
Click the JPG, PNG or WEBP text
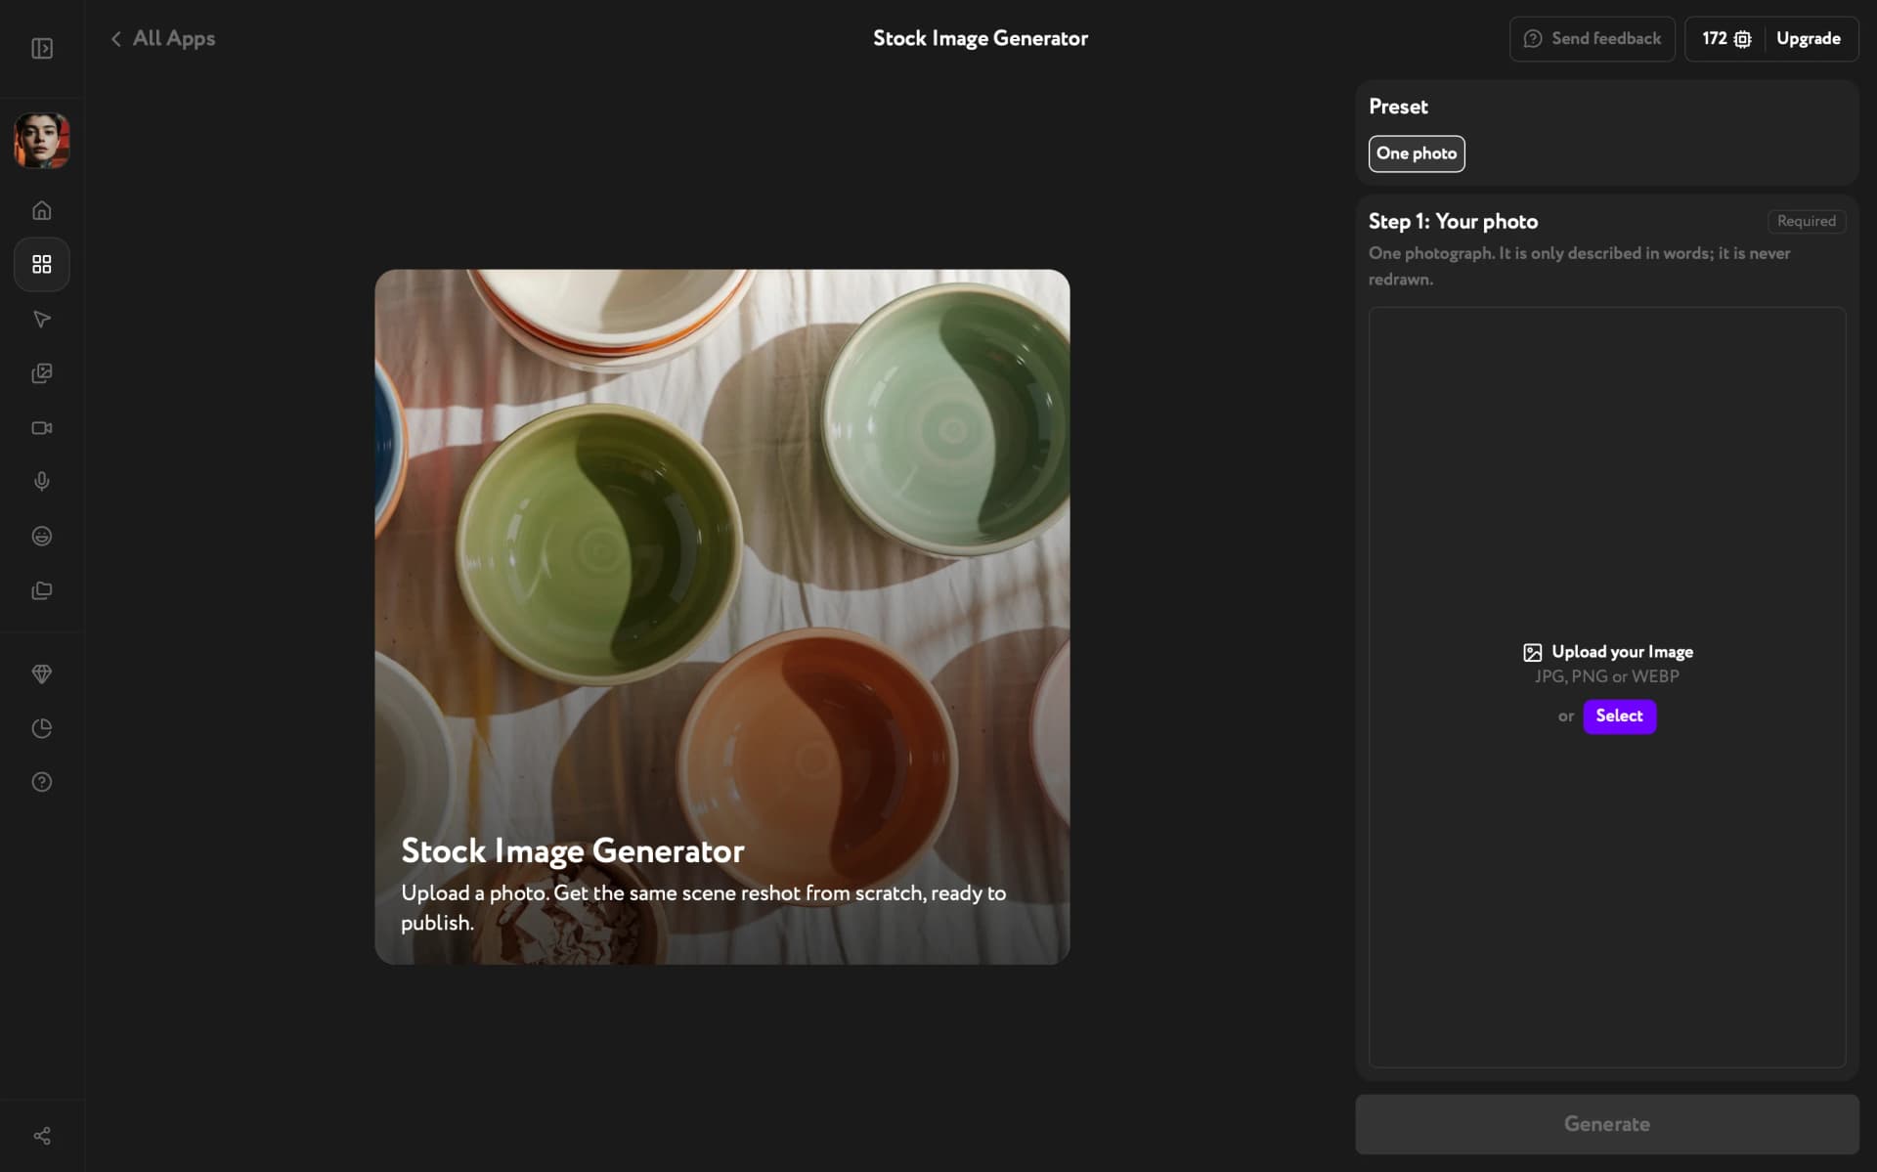(x=1606, y=676)
